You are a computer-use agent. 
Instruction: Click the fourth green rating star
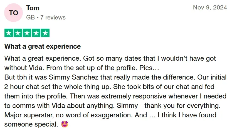tap(36, 33)
